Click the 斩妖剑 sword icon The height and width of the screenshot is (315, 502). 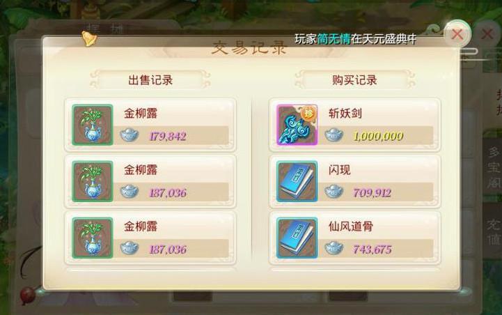[297, 125]
